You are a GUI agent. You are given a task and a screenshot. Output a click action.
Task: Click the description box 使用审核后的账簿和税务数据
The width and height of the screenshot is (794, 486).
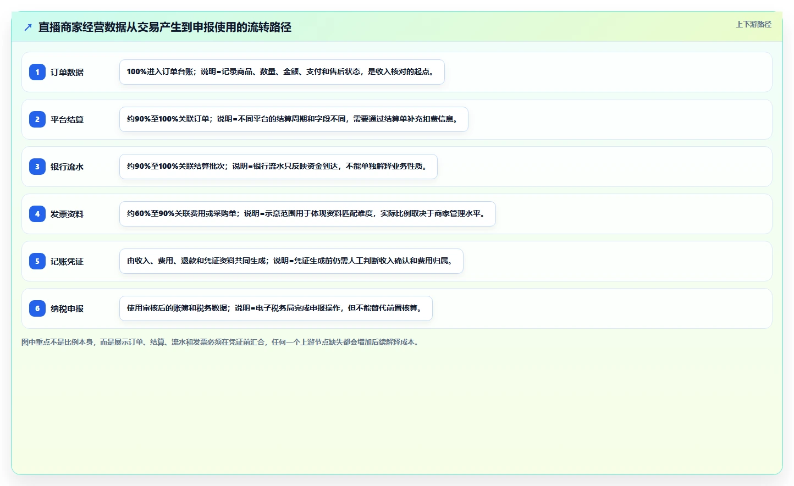pos(276,308)
